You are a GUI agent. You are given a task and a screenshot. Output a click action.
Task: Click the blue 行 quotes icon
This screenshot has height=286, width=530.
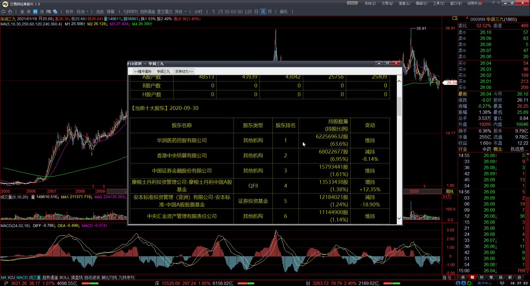[x=35, y=12]
